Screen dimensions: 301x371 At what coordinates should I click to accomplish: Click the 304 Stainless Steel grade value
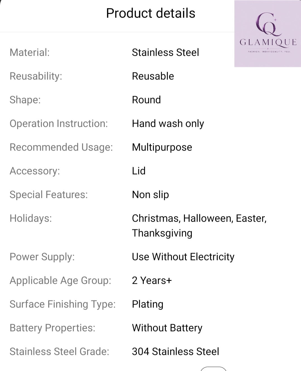coord(175,351)
